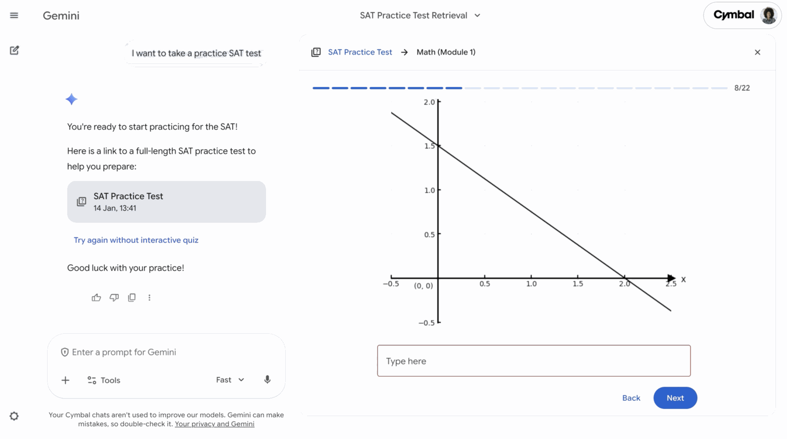This screenshot has height=439, width=787.
Task: Open the settings gear icon
Action: 14,416
